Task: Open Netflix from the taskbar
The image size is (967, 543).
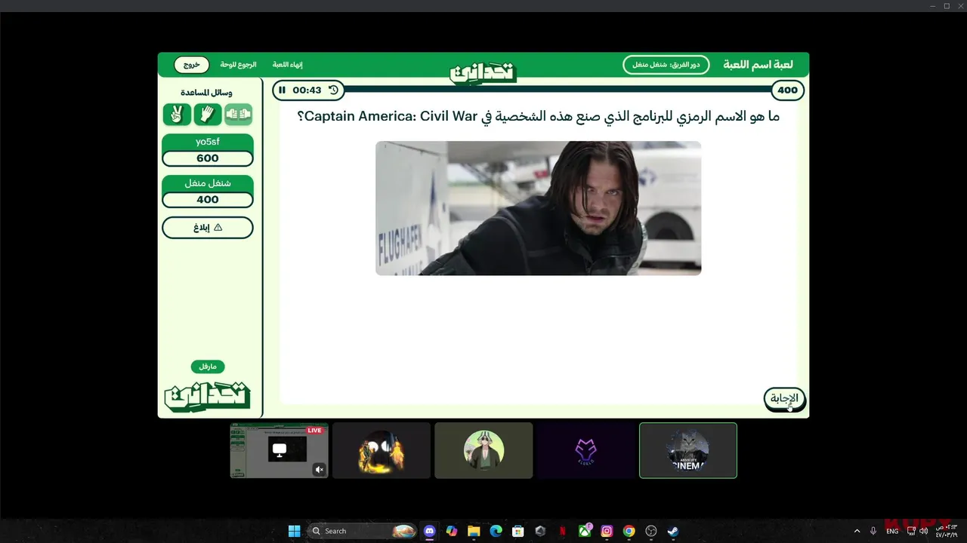Action: click(563, 531)
